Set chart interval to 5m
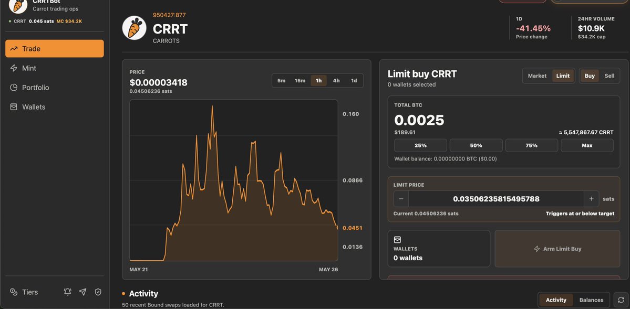Viewport: 630px width, 309px height. [281, 81]
